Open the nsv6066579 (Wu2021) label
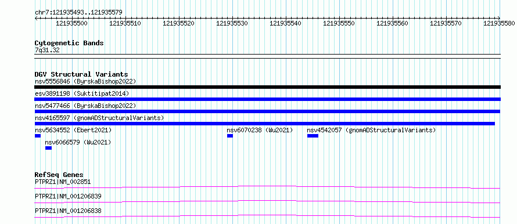This screenshot has width=517, height=224. coord(78,142)
